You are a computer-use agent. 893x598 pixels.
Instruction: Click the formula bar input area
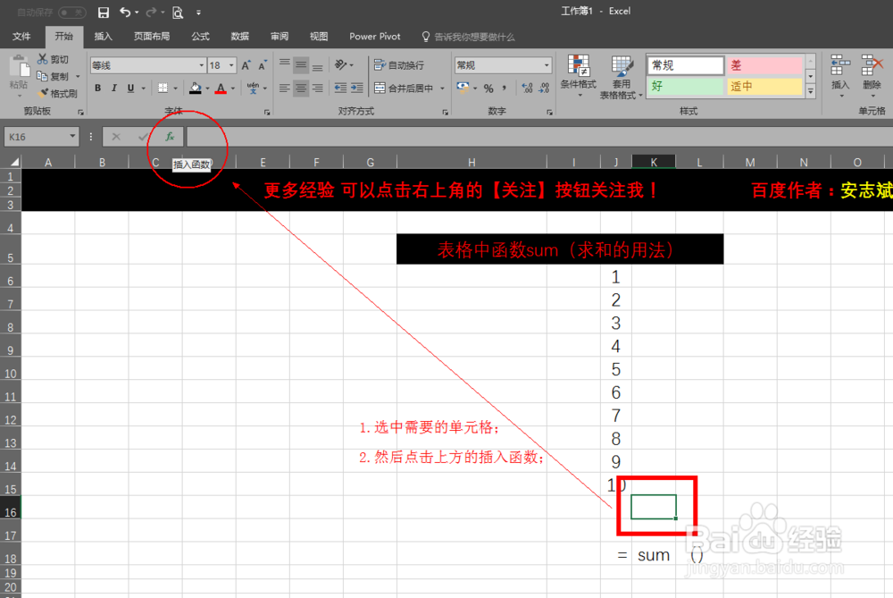tap(538, 137)
